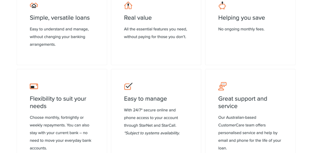Click the orange card flexibility icon
311x153 pixels.
click(x=34, y=86)
